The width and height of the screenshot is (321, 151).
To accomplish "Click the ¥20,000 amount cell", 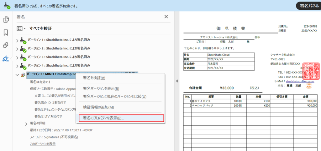I will click(305, 105).
